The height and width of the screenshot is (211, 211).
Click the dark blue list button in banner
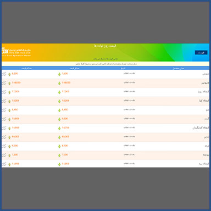pos(201,53)
